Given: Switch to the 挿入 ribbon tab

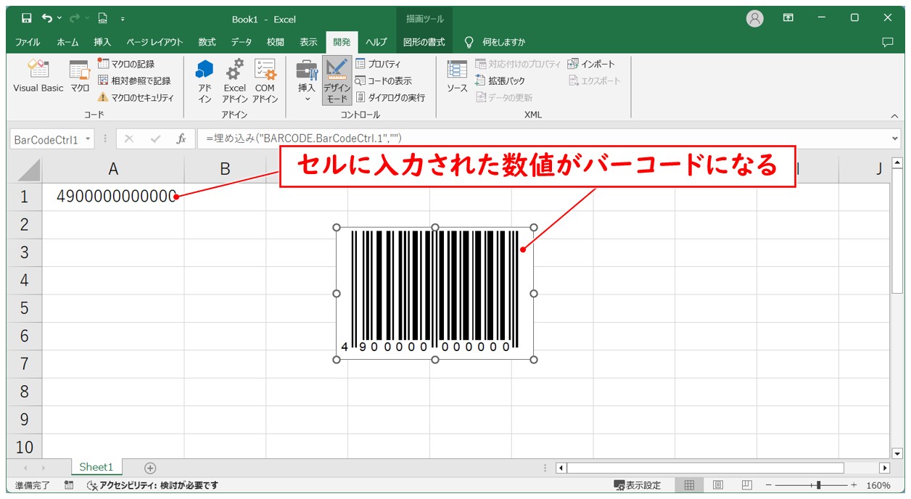Looking at the screenshot, I should point(102,42).
